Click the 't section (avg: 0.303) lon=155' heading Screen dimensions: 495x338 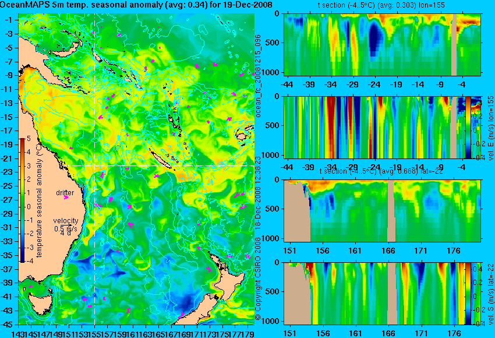381,5
